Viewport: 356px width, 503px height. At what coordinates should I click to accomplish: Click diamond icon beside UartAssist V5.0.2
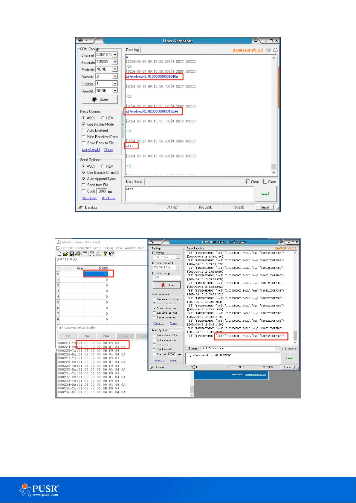(x=268, y=50)
